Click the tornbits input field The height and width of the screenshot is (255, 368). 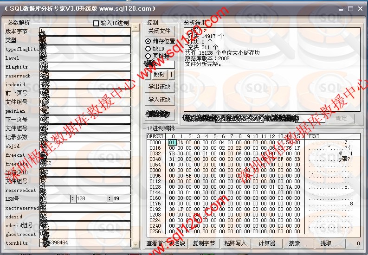pyautogui.click(x=85, y=243)
